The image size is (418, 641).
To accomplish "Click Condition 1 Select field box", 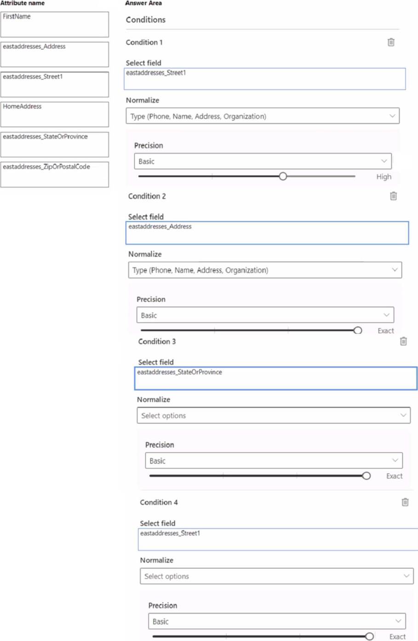I will pos(264,79).
